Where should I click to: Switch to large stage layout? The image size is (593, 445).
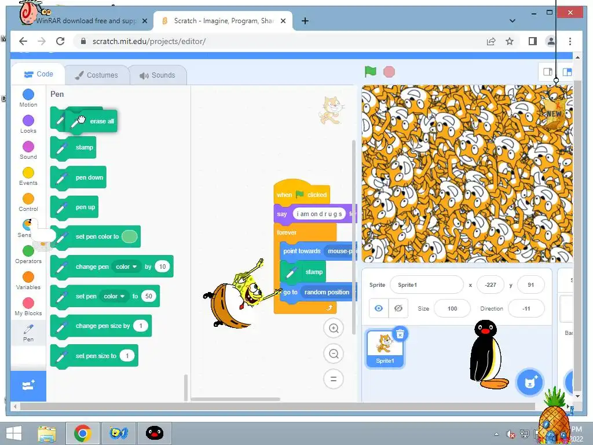[567, 72]
